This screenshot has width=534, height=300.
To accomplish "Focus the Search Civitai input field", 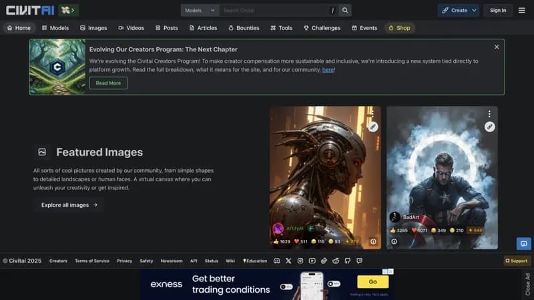I will pyautogui.click(x=276, y=10).
